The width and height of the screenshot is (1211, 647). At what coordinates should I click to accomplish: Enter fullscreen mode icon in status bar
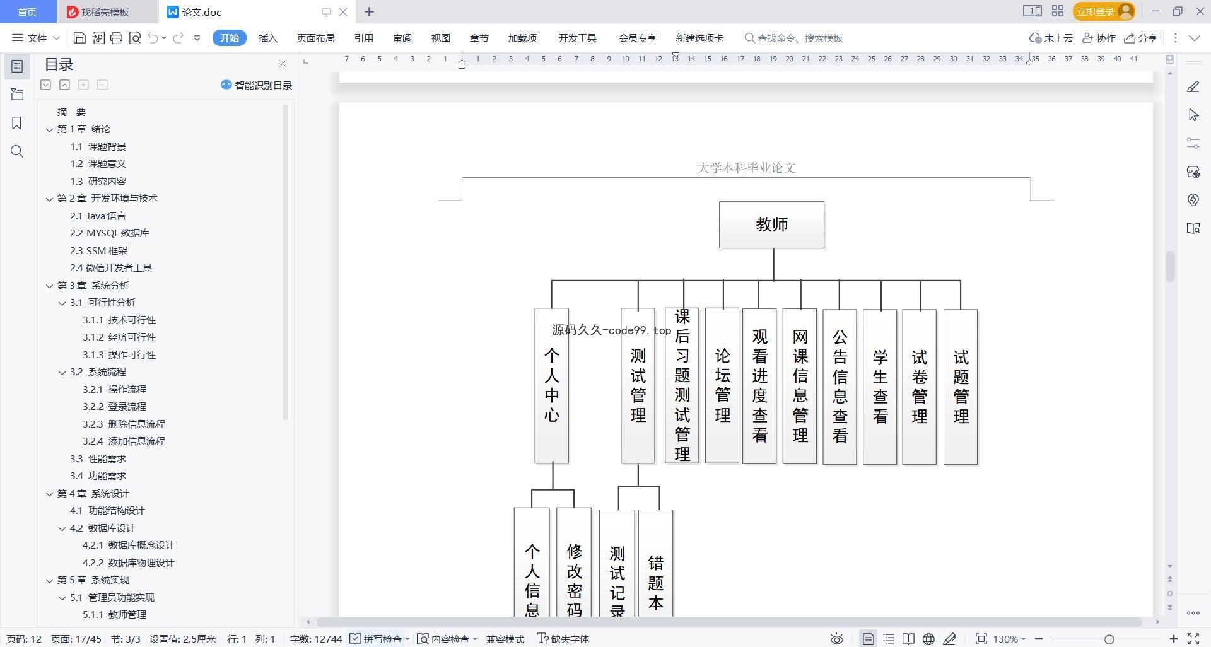tap(1193, 639)
